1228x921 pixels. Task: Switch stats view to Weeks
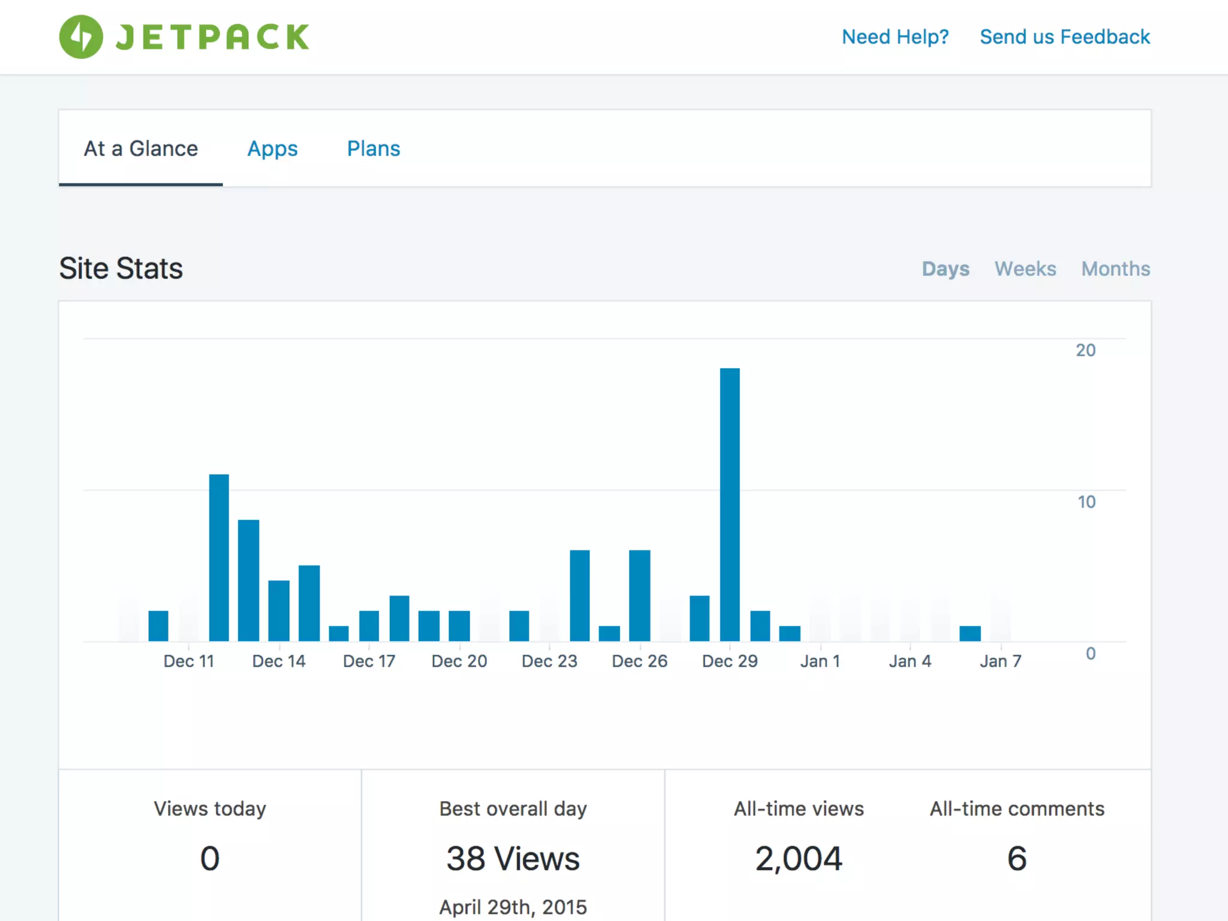point(1025,269)
